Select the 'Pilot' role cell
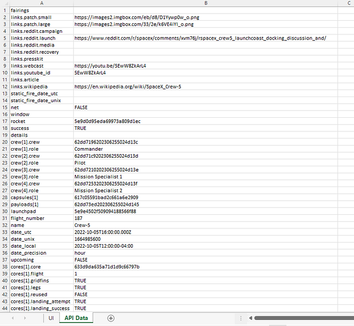Viewport: 354px width, 326px height. tap(206, 163)
